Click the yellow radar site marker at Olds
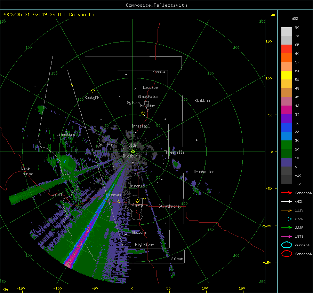The height and width of the screenshot is (293, 313). [133, 152]
